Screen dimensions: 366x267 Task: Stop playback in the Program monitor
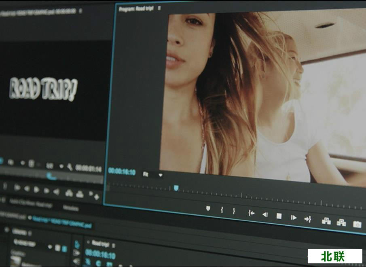click(279, 216)
